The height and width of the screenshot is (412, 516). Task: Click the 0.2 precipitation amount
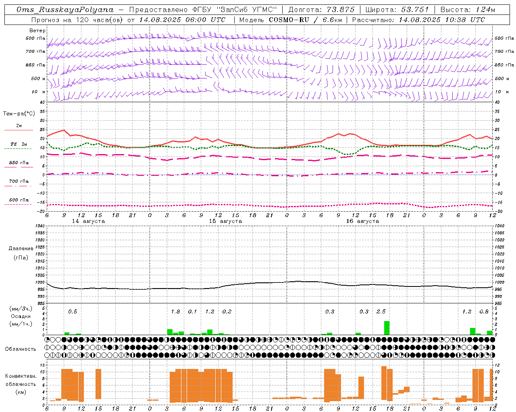227,311
